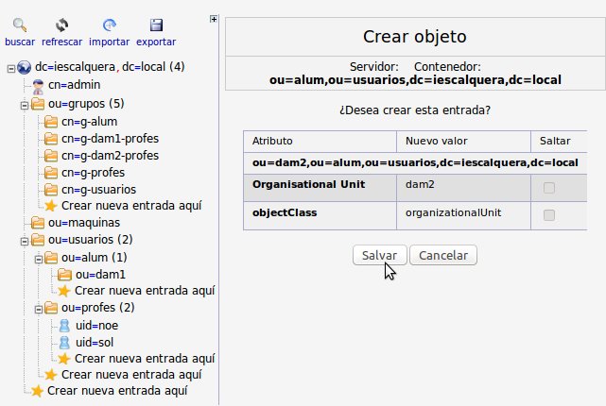Click the Saltar column header
606x406 pixels.
(555, 141)
